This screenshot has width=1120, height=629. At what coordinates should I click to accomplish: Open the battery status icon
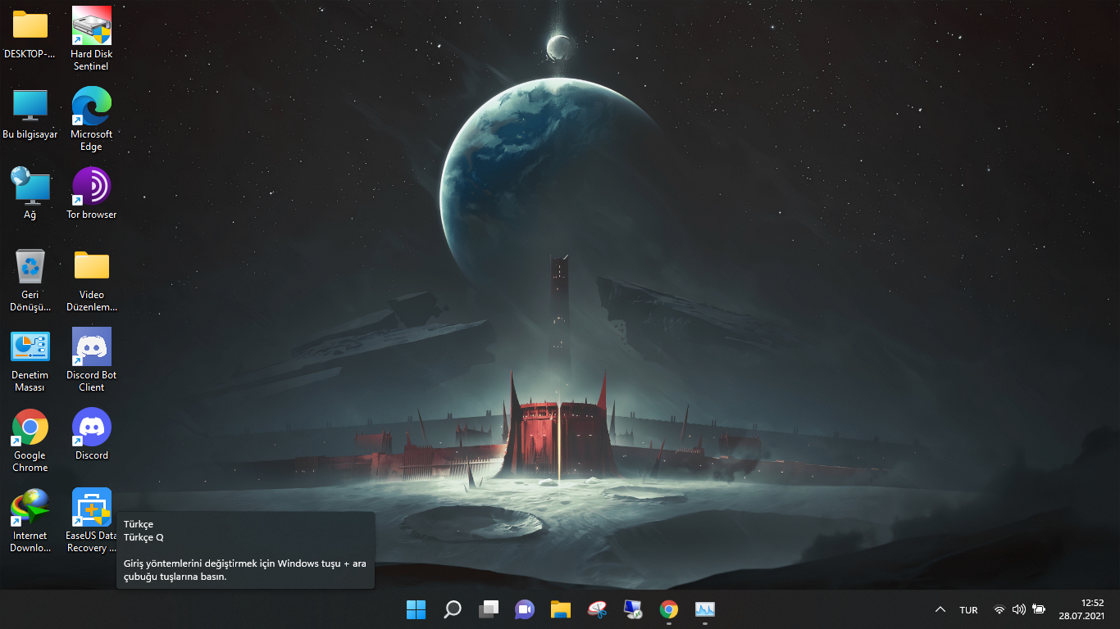1039,609
